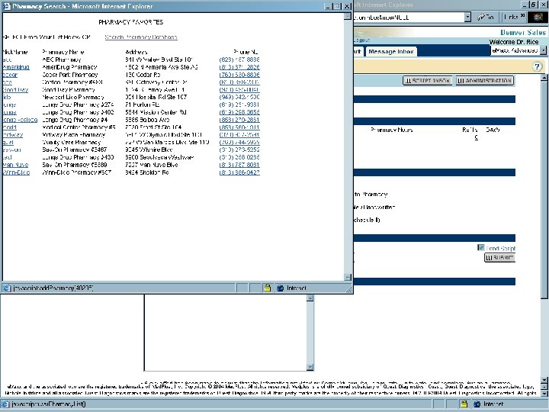Select the Winn-Dixie nickname link
This screenshot has width=549, height=412.
pos(17,172)
